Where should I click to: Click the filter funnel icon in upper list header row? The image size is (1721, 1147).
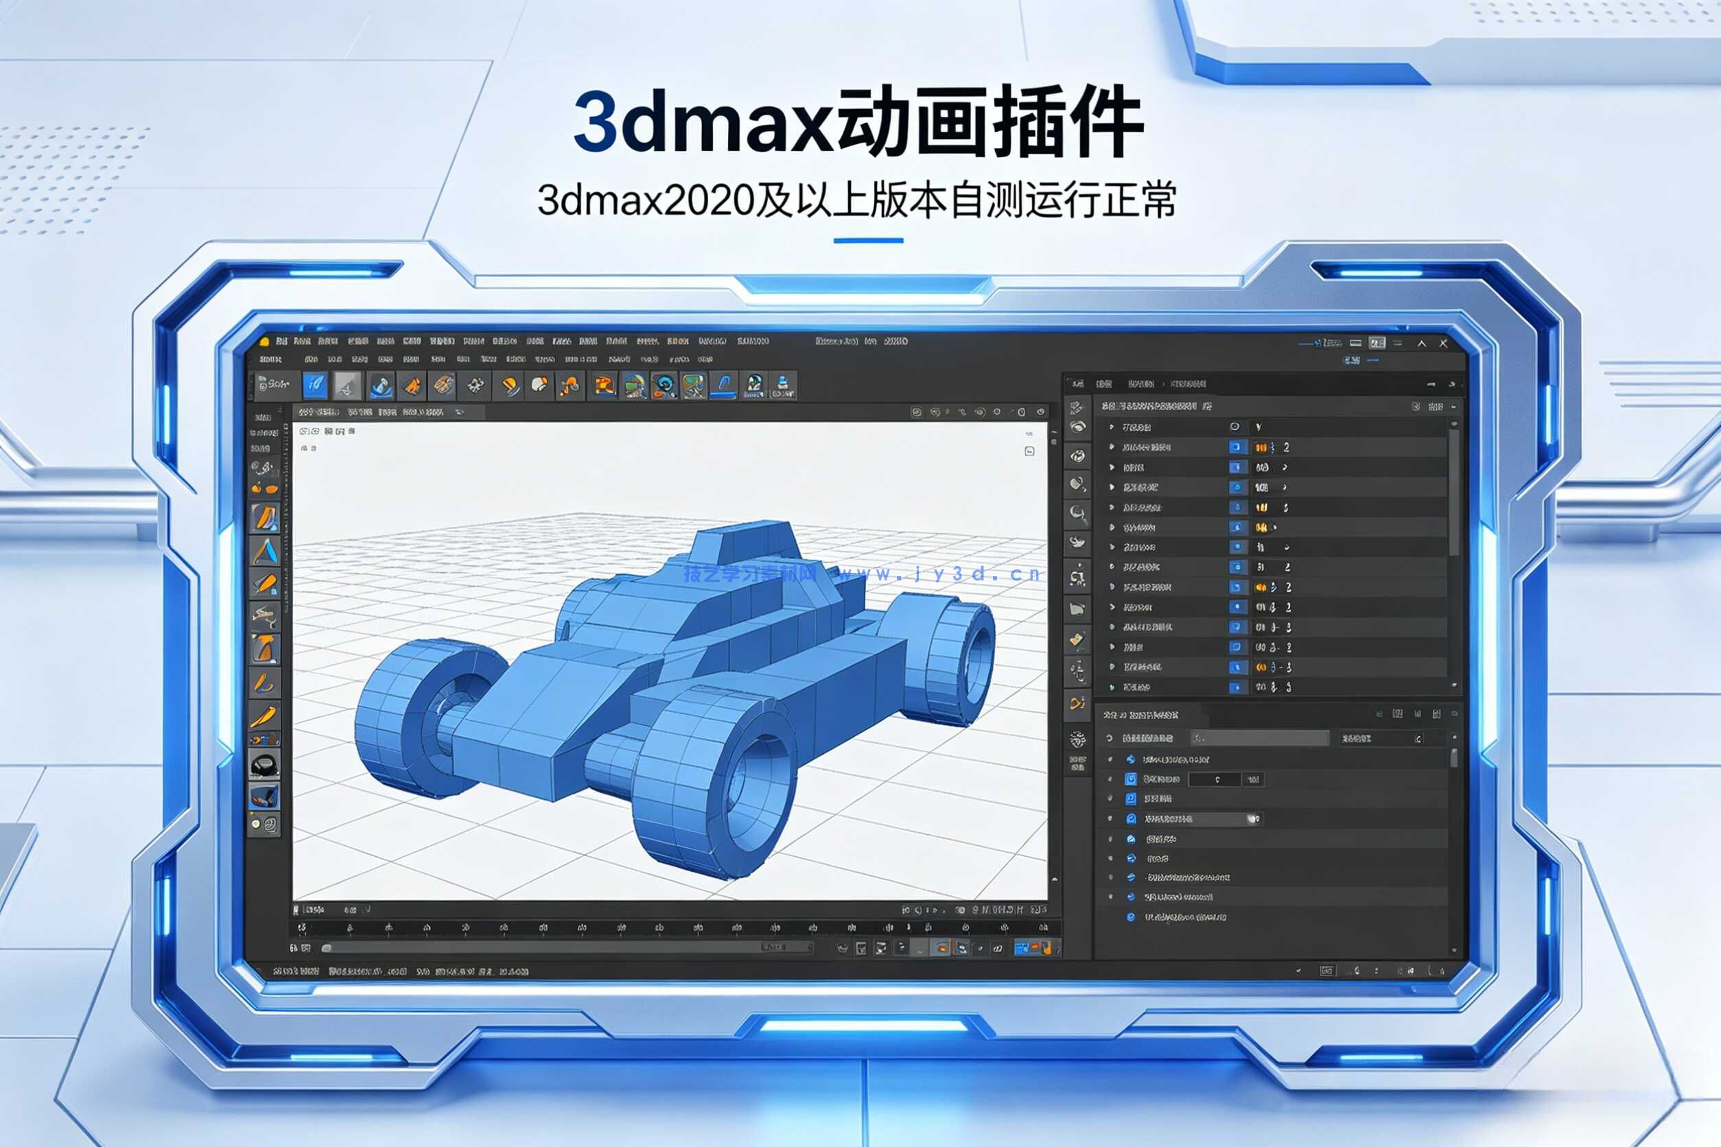click(1258, 427)
